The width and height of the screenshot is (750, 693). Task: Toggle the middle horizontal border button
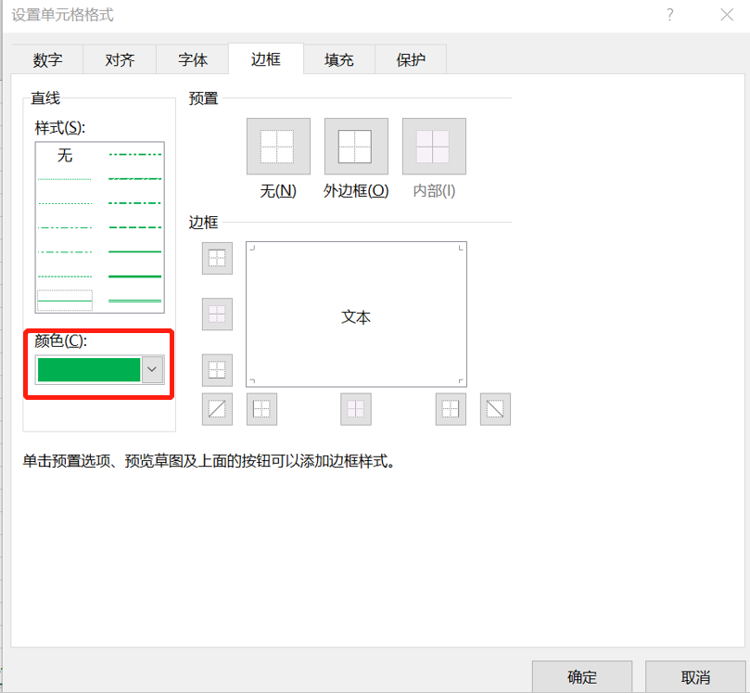click(217, 314)
